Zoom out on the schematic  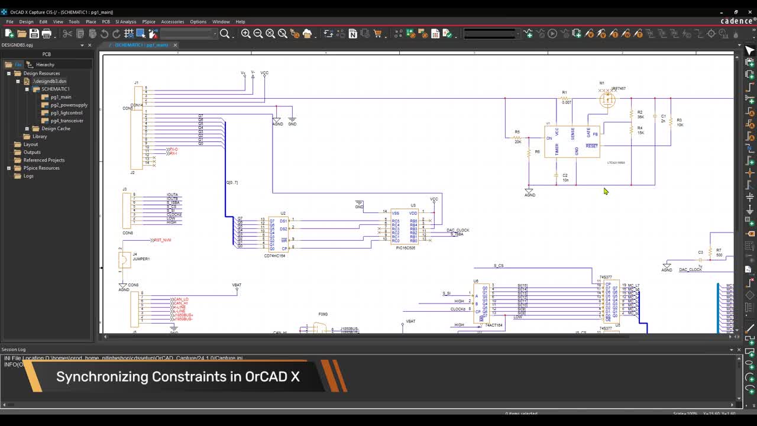[258, 34]
